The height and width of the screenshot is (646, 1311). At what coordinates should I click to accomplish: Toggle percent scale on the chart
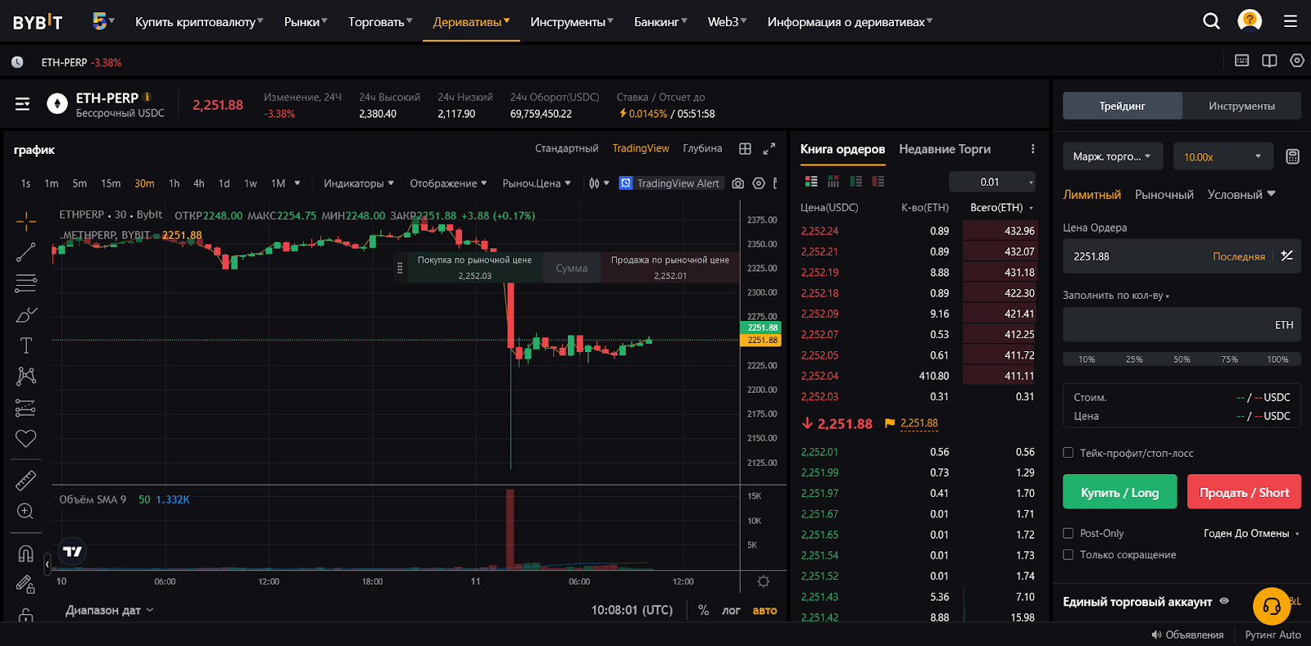(x=703, y=610)
